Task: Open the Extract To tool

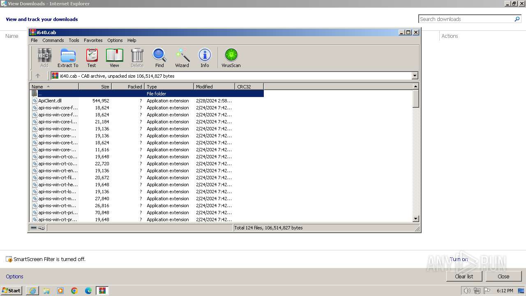Action: (68, 58)
